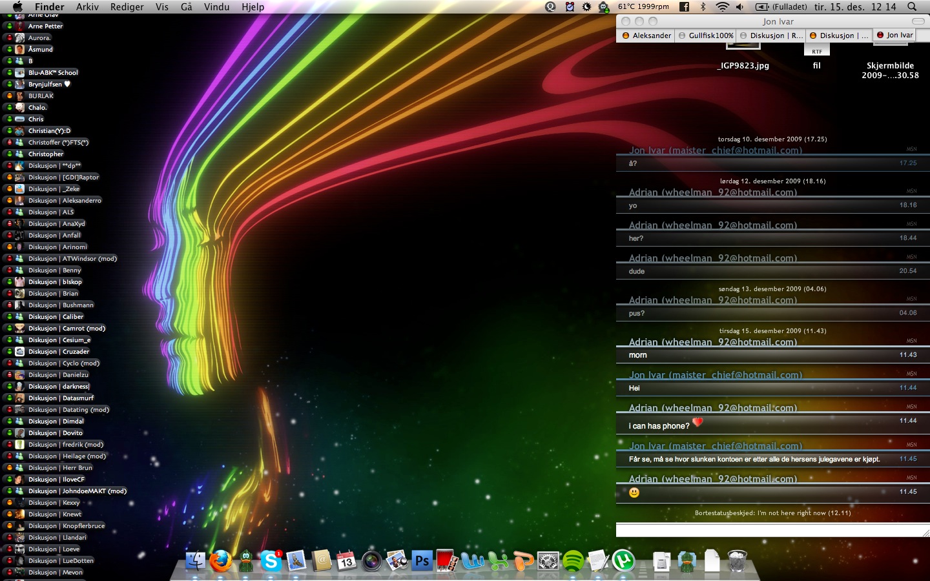Select the Skjermbilde 2009 desktop file
The height and width of the screenshot is (581, 930).
click(x=890, y=61)
